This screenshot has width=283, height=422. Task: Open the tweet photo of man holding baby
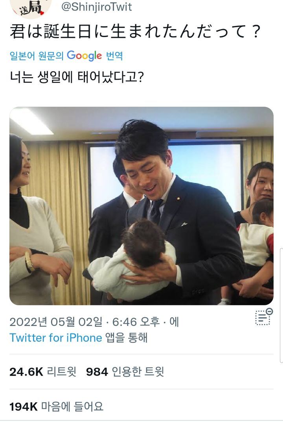tap(141, 206)
